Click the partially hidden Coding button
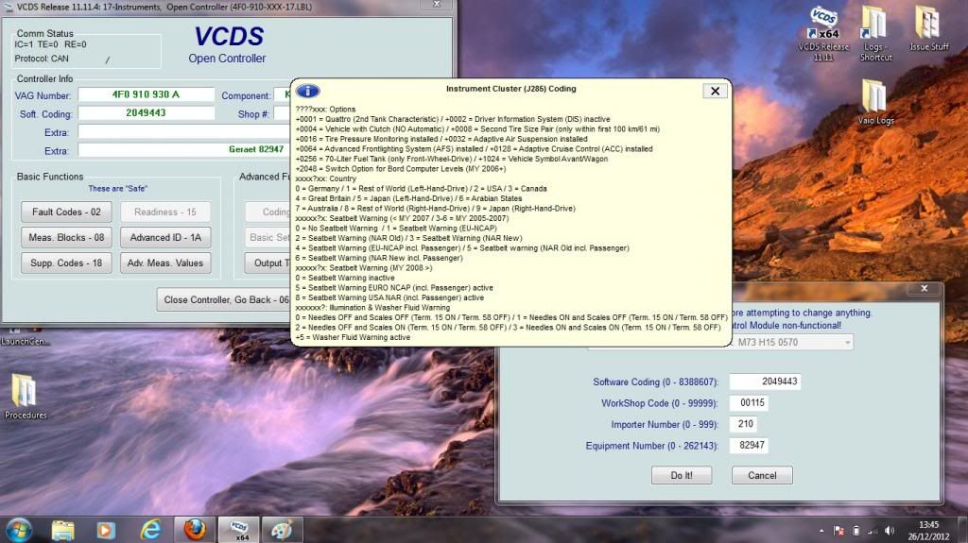 coord(268,212)
